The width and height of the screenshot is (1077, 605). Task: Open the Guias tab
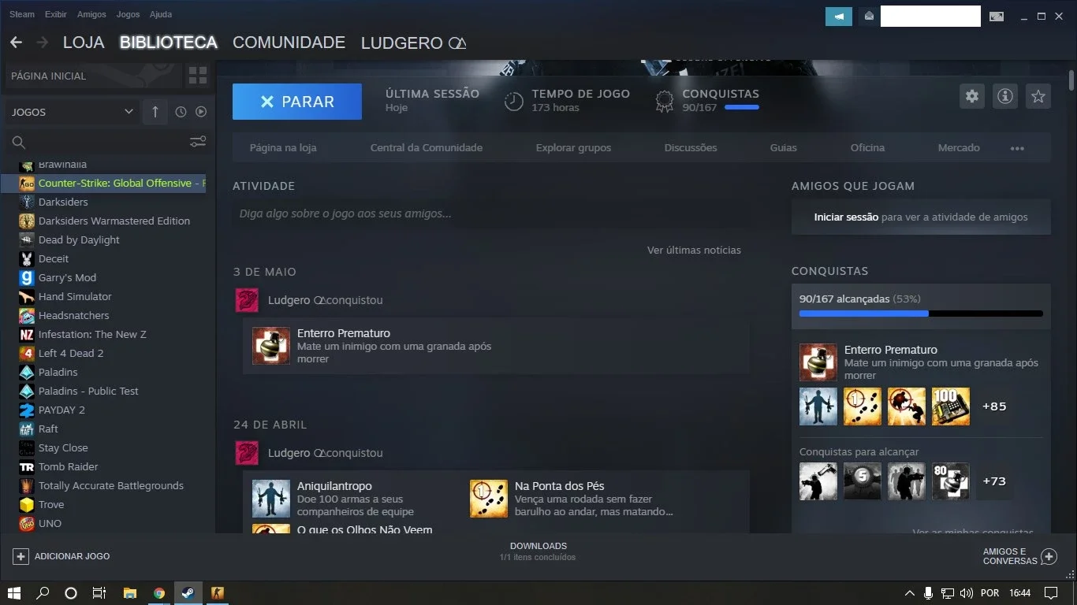point(784,147)
